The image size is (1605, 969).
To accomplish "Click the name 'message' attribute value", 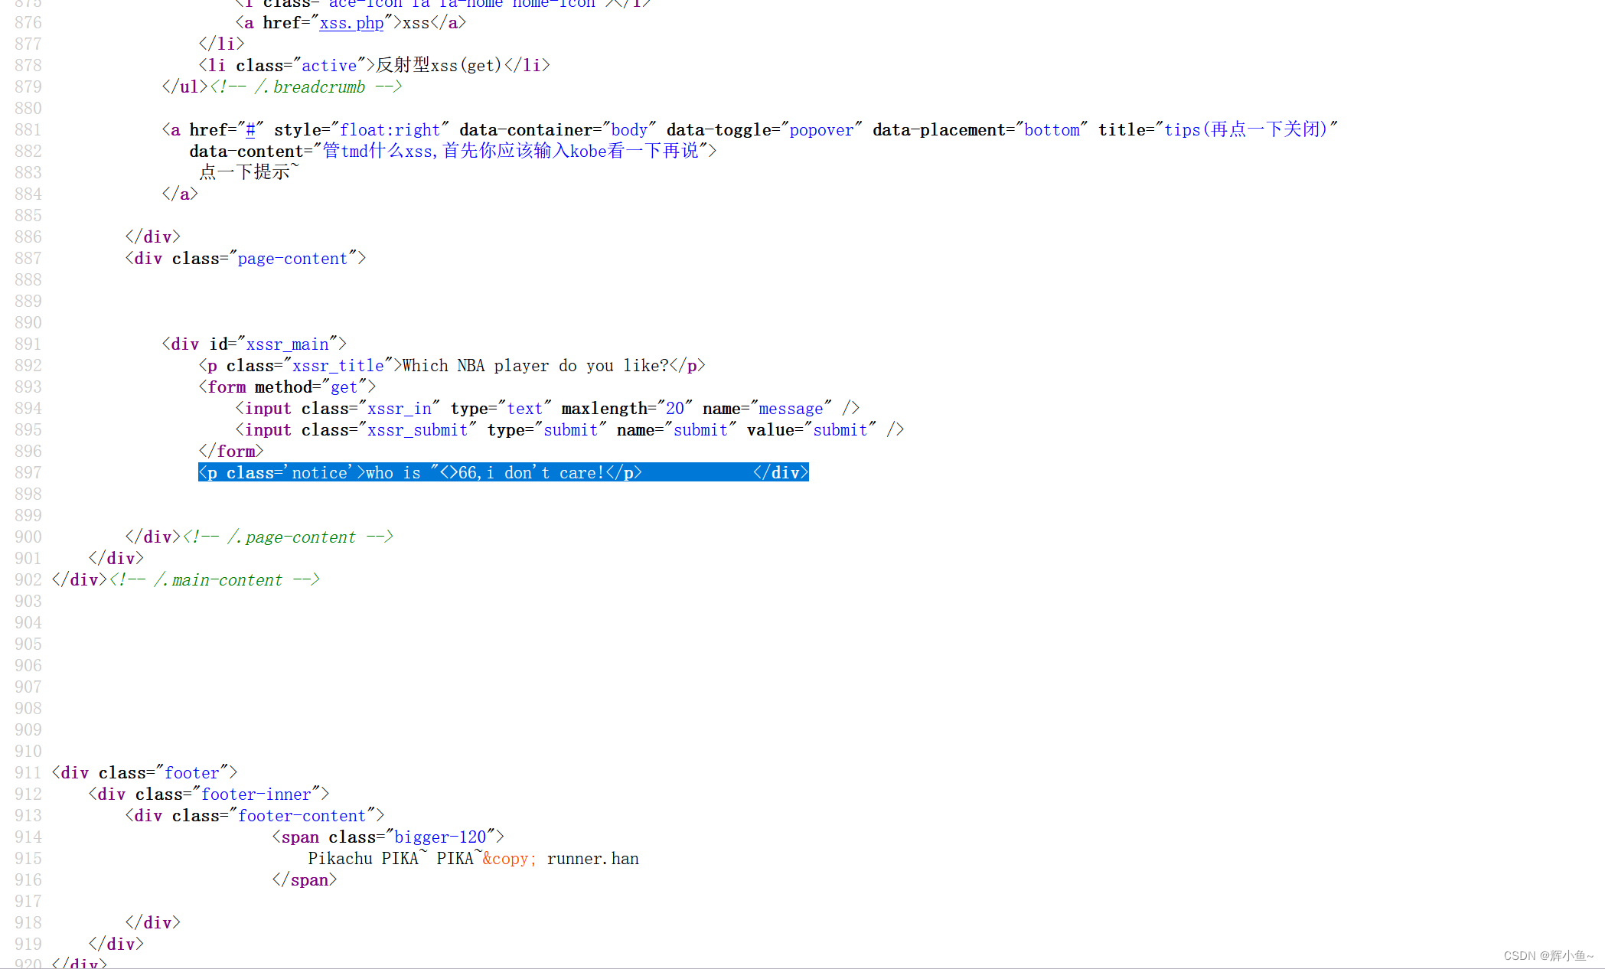I will pos(791,409).
